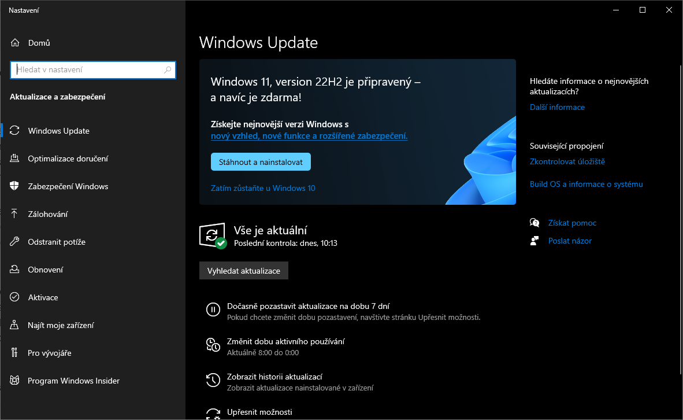Click the Program Windows Insider cat icon
Screen dimensions: 683x420
14,380
